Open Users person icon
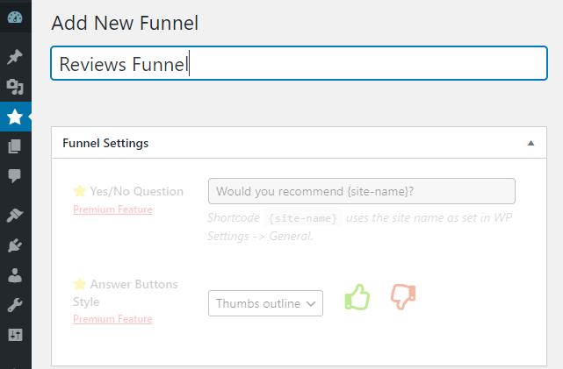This screenshot has width=563, height=369. [x=15, y=274]
